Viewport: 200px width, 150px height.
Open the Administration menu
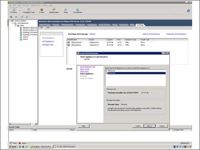pos(36,5)
